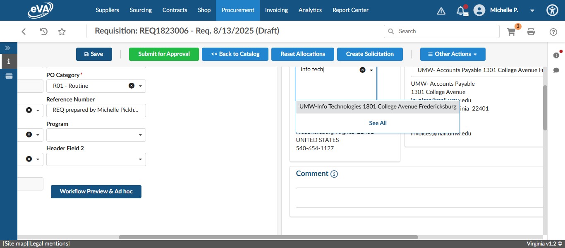Open dropdown left of Header Field 2
The height and width of the screenshot is (248, 565).
click(38, 159)
